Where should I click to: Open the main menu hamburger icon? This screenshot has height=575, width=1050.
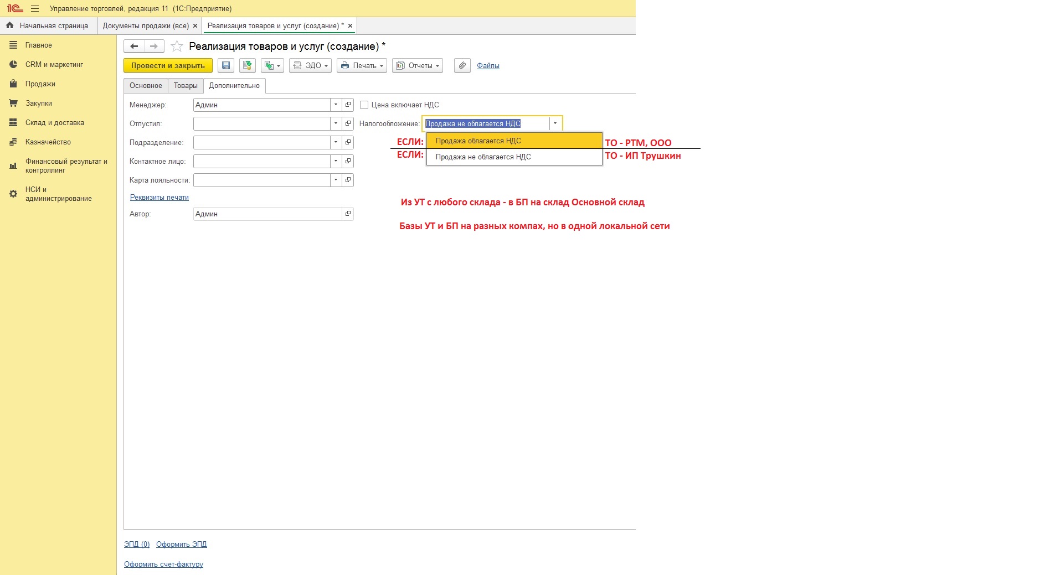pyautogui.click(x=35, y=9)
